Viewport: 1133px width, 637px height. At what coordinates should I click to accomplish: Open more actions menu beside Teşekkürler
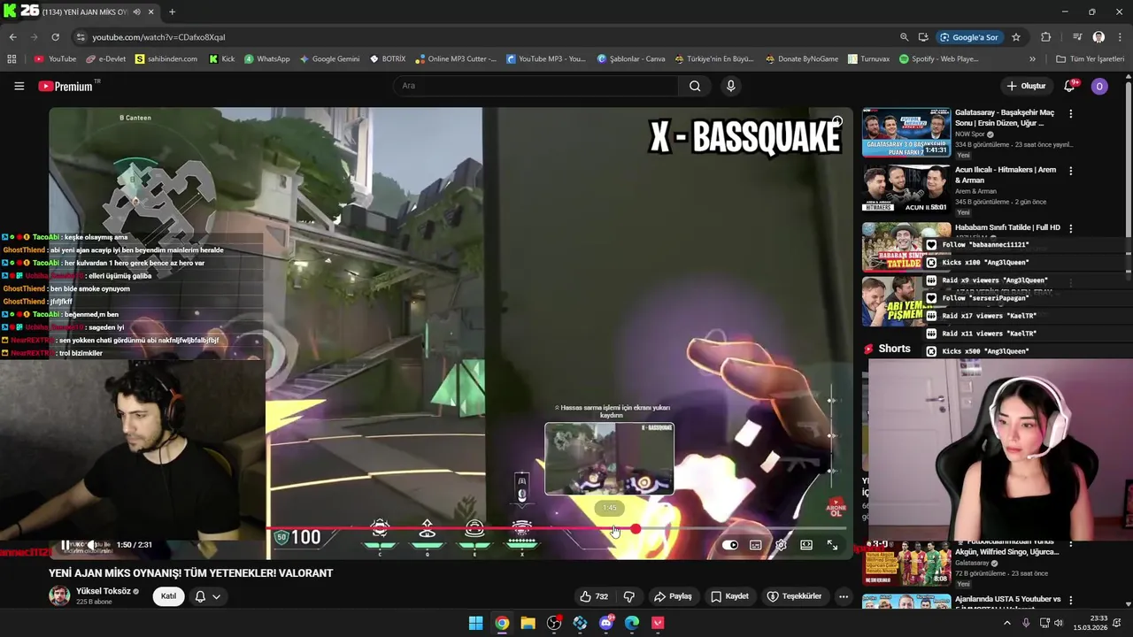click(x=844, y=596)
